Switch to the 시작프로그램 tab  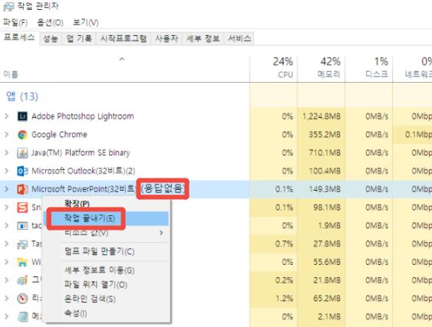coord(123,38)
